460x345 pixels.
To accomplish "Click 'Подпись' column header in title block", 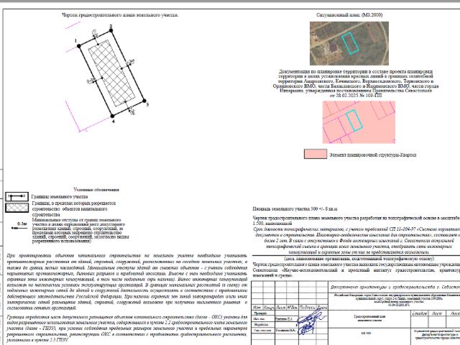I will point(307,308).
